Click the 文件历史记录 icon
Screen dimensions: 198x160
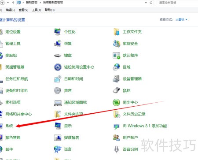pyautogui.click(x=117, y=114)
